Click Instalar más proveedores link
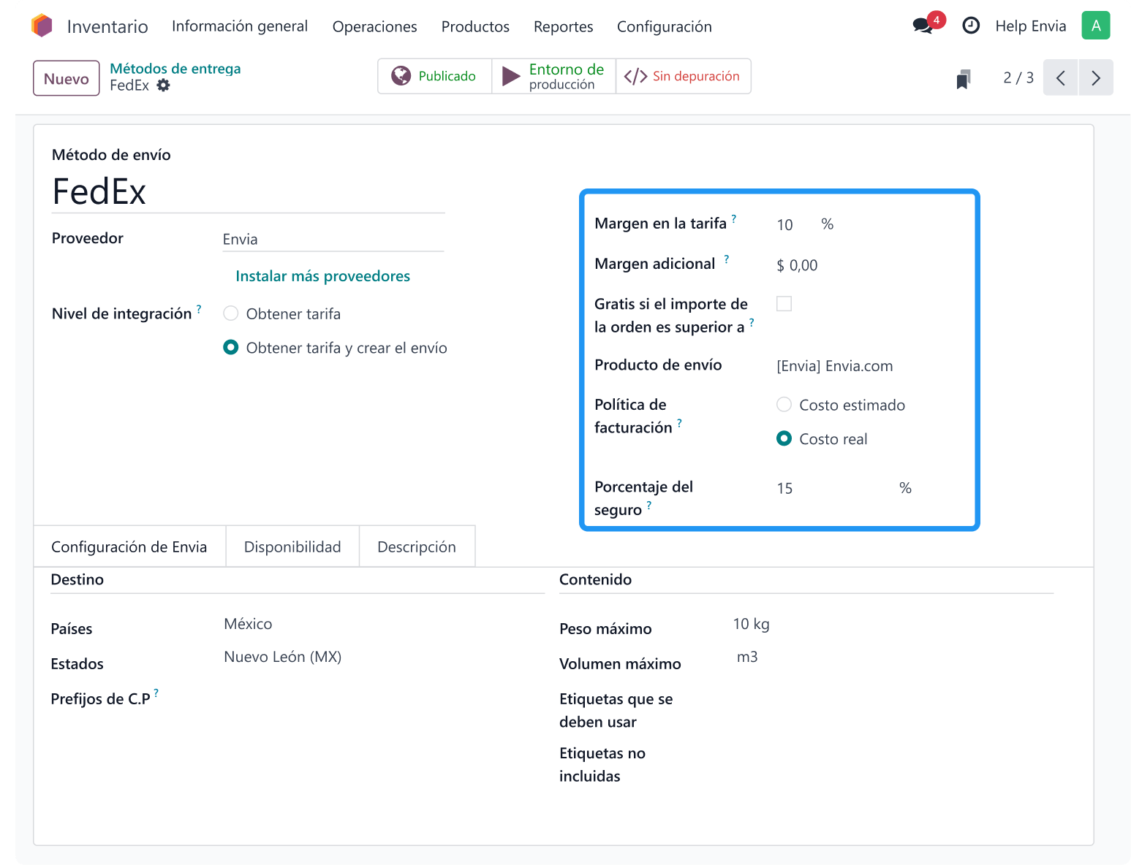This screenshot has width=1131, height=865. point(322,276)
